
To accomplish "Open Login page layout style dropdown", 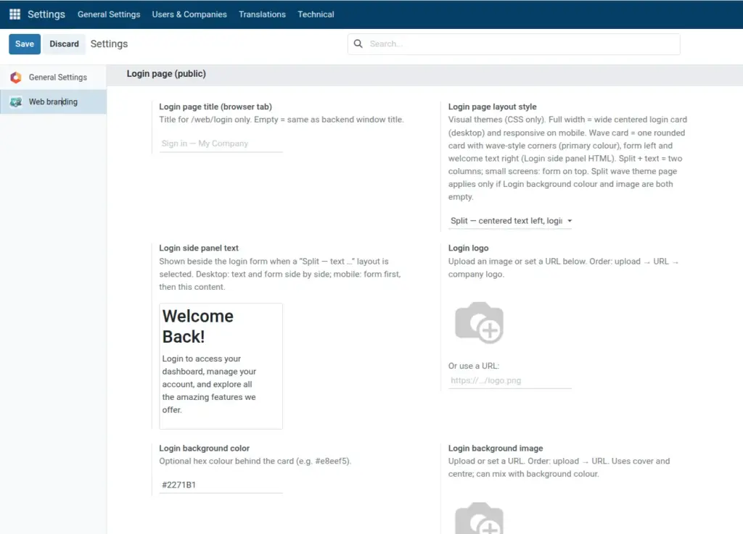I will (x=510, y=221).
